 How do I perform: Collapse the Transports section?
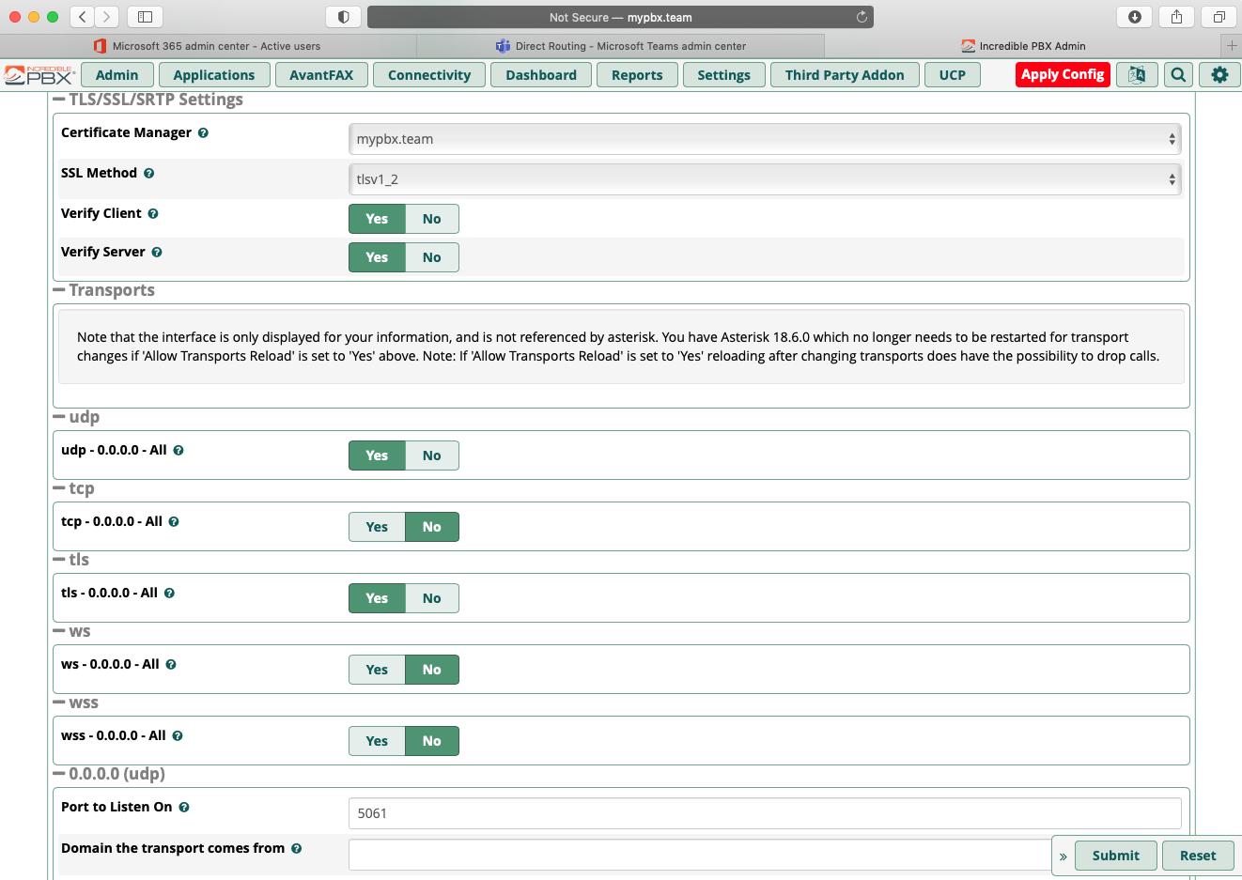(60, 289)
